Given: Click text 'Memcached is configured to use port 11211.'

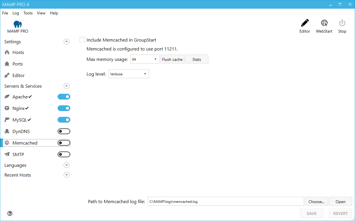Looking at the screenshot, I should 132,49.
